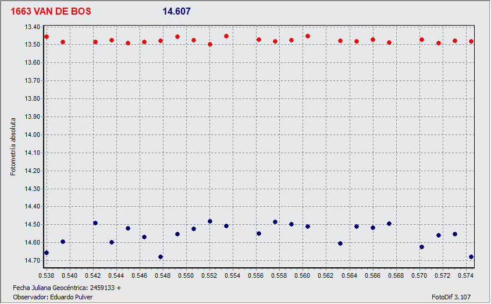Click the 'FotoDif 3.107' label
This screenshot has width=491, height=304.
coord(451,297)
